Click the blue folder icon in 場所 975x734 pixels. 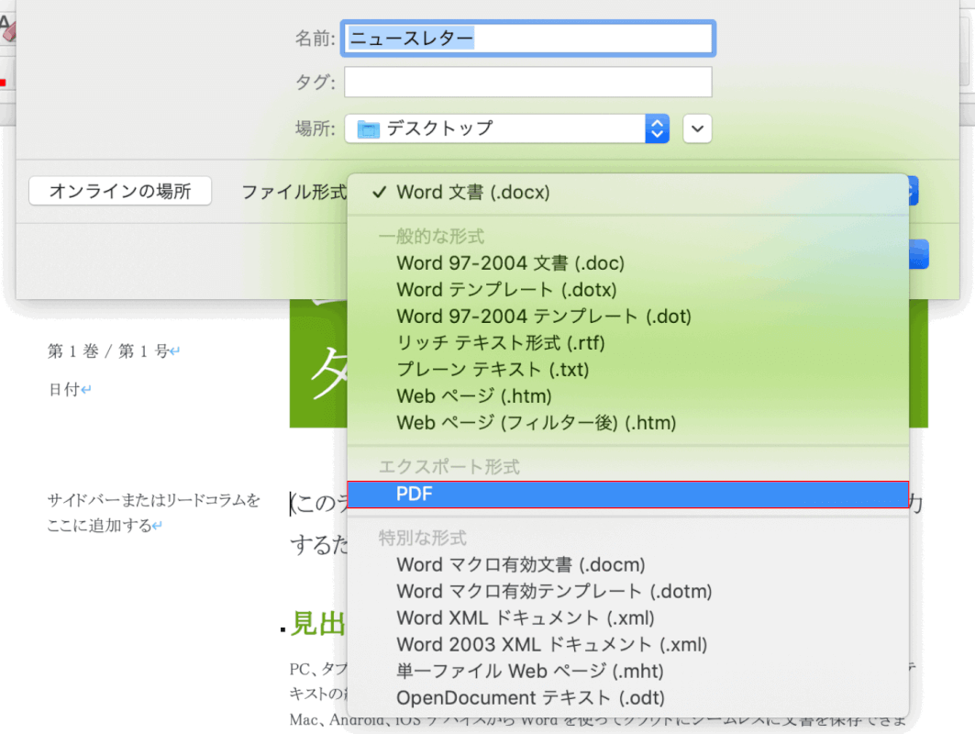366,128
